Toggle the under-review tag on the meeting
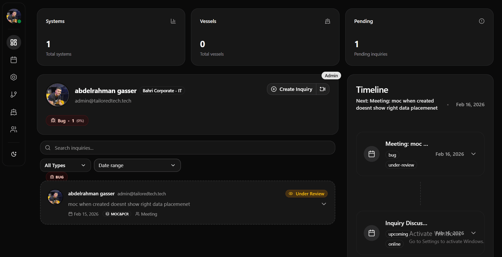This screenshot has height=257, width=502. click(401, 165)
